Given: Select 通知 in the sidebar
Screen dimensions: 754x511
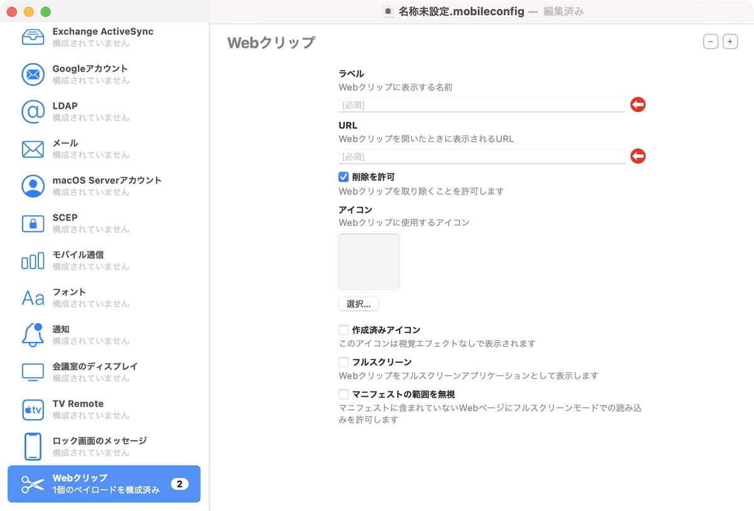Looking at the screenshot, I should 104,335.
